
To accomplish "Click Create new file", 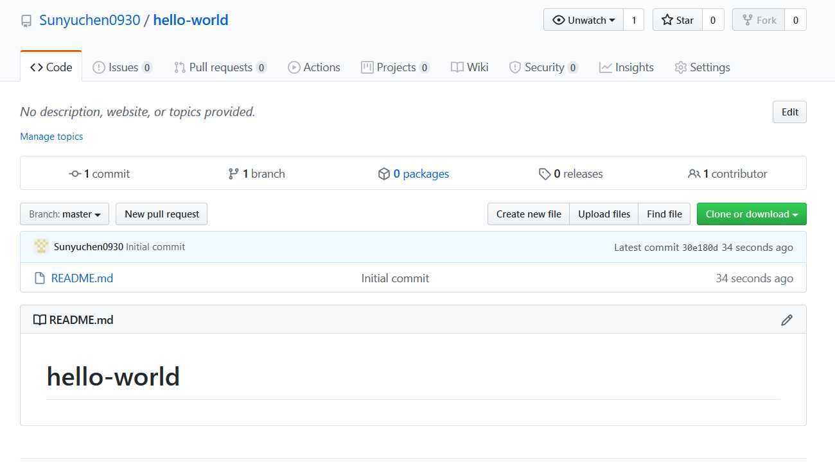I will [529, 214].
